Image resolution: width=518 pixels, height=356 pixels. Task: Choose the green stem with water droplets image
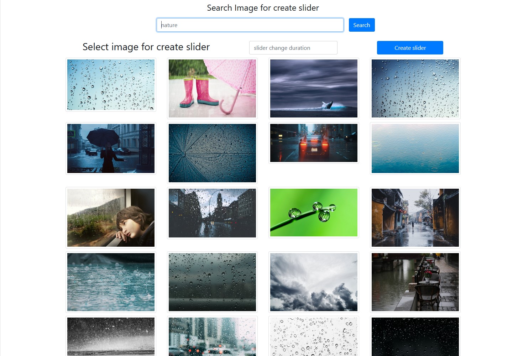(x=314, y=213)
